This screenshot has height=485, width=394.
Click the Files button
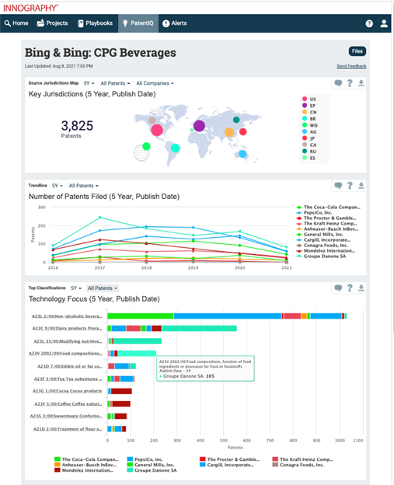357,51
